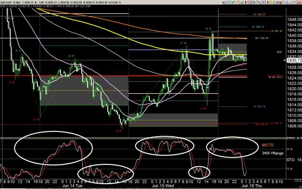Click the 1806.00 price axis label
Screen dimensions: 302x189
pos(294,126)
